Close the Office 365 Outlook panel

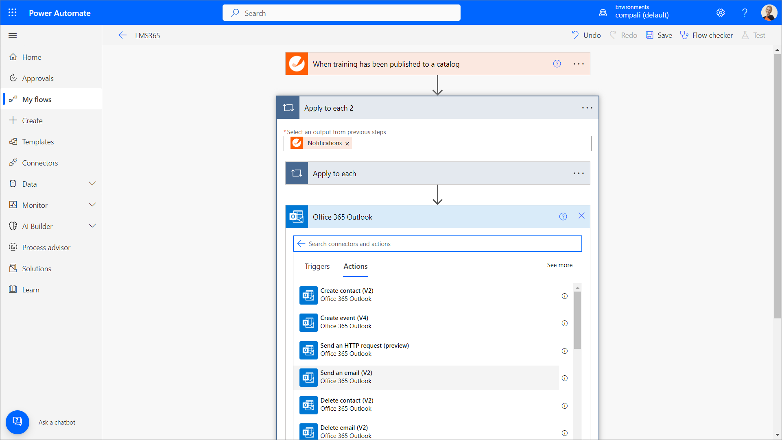581,216
